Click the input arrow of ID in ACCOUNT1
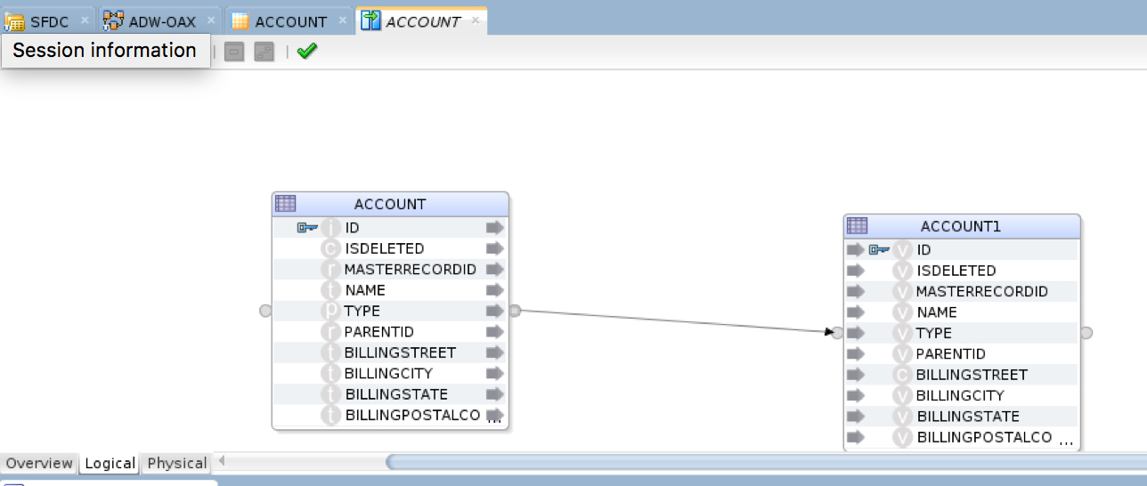Image resolution: width=1147 pixels, height=486 pixels. click(x=856, y=250)
